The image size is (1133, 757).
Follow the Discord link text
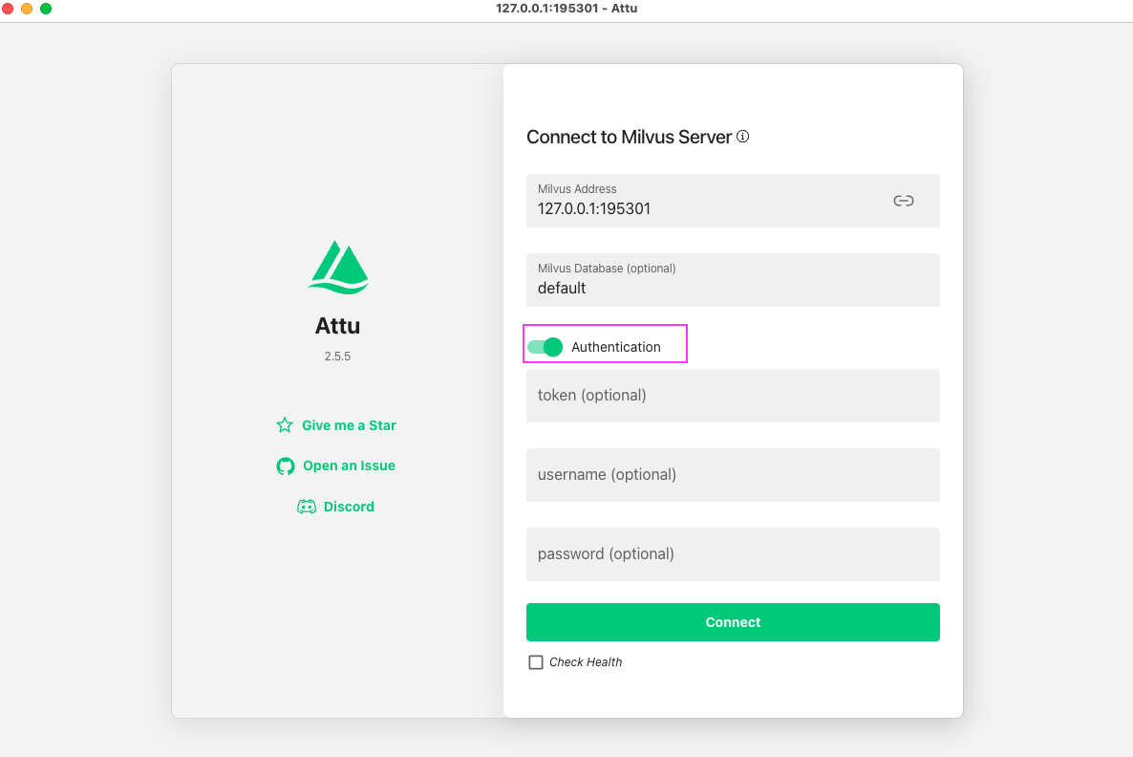click(349, 507)
